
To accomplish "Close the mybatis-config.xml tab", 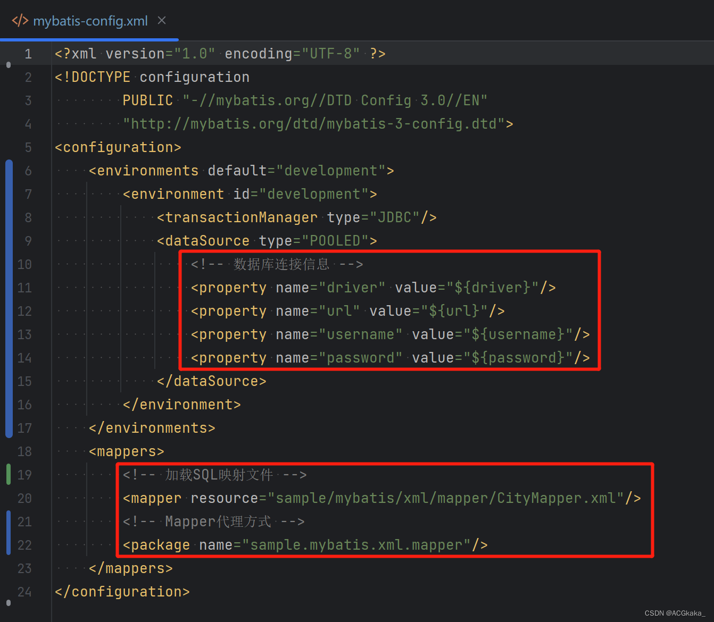I will (x=162, y=20).
